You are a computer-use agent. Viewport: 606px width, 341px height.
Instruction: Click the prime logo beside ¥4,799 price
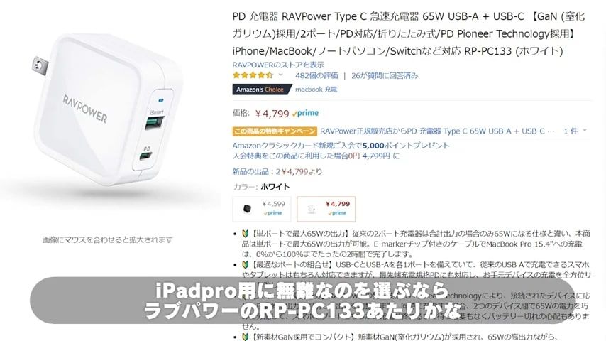pos(305,113)
